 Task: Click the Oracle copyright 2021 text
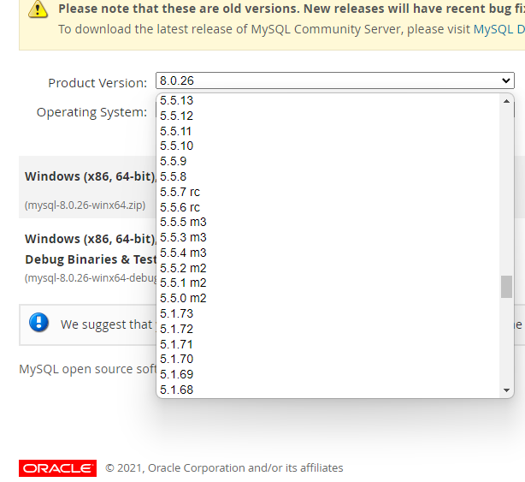(224, 468)
